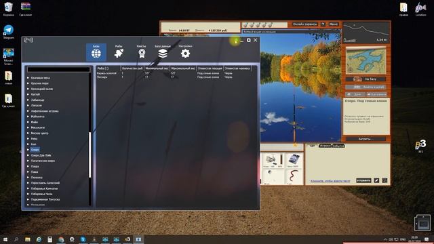Viewport: 434px width, 244px height.
Task: Open taskbar search magnifier
Action: [x=16, y=239]
